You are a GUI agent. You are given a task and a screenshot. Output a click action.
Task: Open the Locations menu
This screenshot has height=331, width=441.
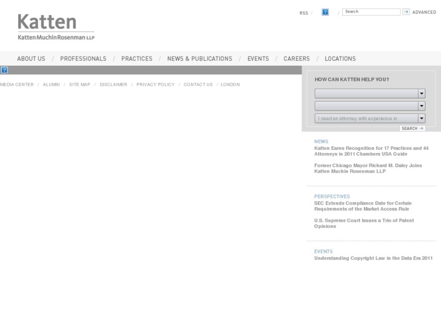(x=340, y=58)
